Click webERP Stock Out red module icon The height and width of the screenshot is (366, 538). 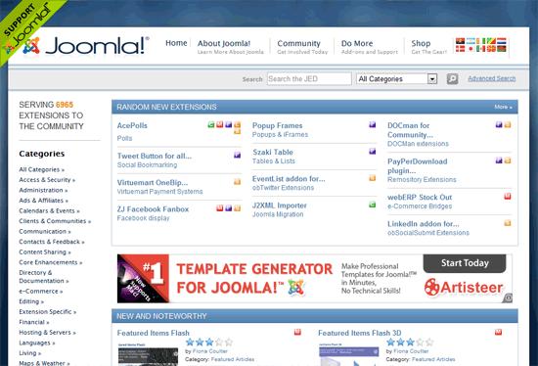508,196
